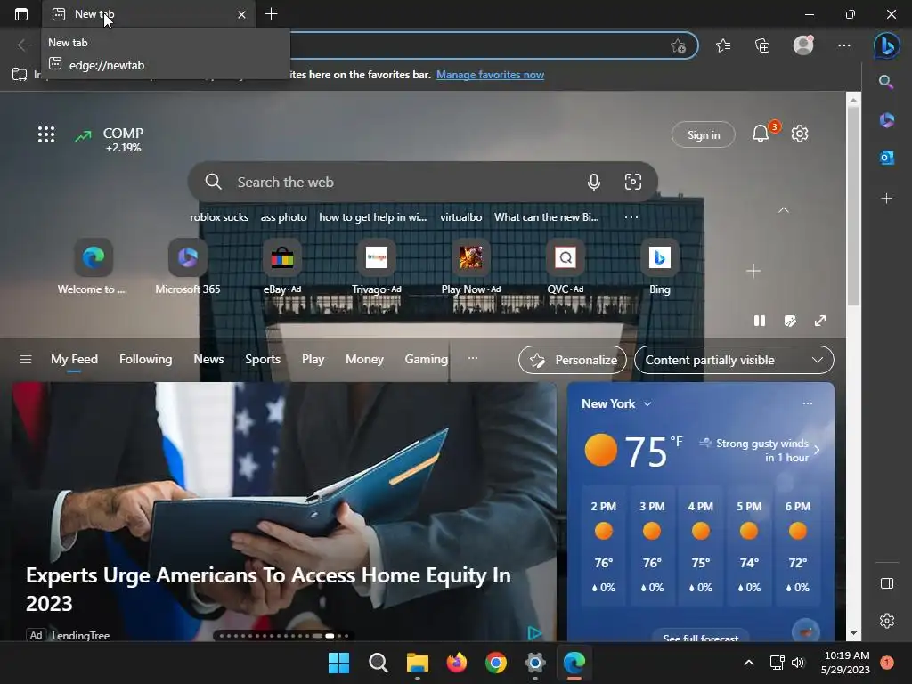The height and width of the screenshot is (684, 912).
Task: Open Strong gusty winds alert arrow
Action: (x=818, y=450)
